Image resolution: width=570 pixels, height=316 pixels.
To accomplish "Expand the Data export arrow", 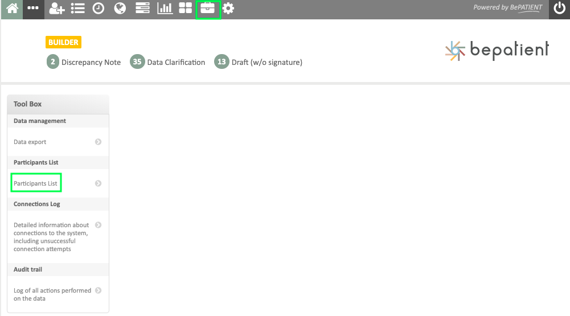I will 98,142.
